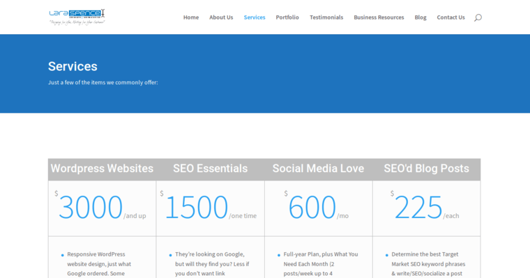Click the 225 price figure

coord(418,208)
